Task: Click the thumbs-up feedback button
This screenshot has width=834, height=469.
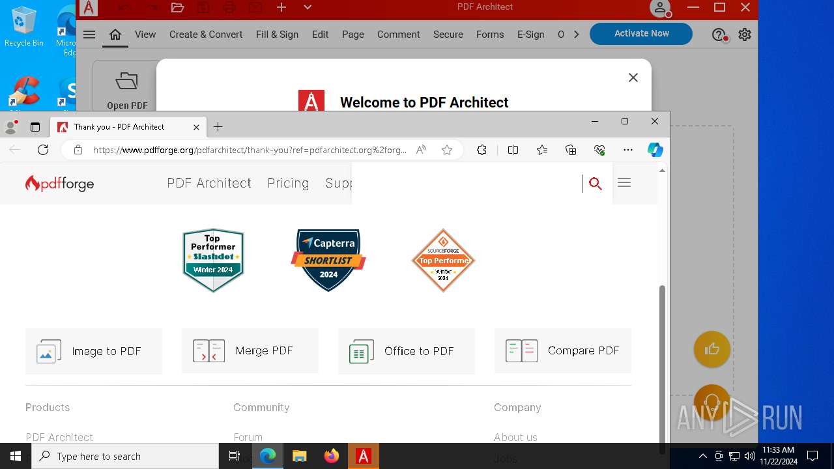Action: click(712, 349)
